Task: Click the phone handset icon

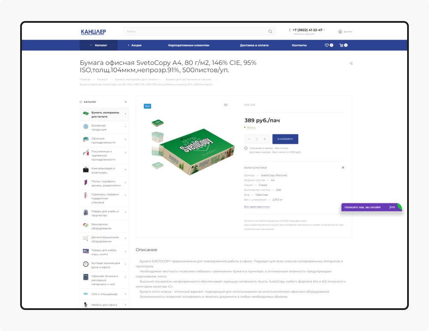Action: (290, 30)
